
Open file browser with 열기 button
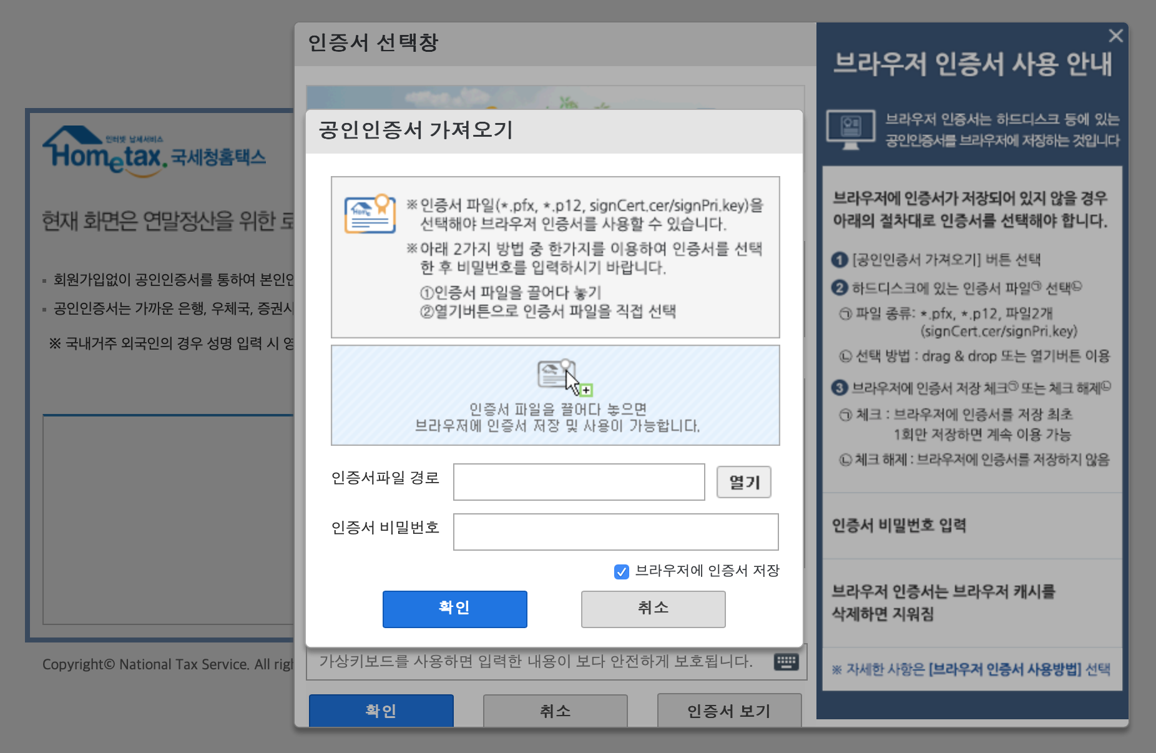click(x=743, y=482)
